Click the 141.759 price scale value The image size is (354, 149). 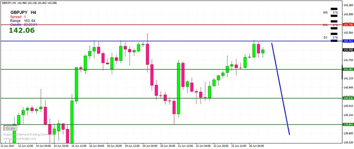[348, 60]
